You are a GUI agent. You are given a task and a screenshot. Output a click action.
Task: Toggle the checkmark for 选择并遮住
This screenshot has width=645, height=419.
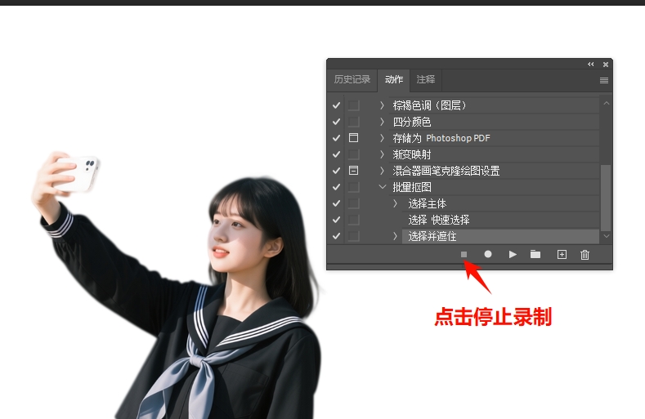pyautogui.click(x=337, y=236)
